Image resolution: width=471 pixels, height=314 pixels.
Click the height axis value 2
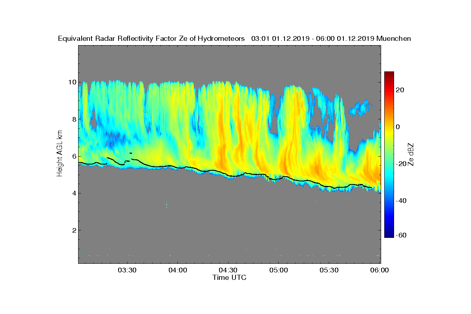click(x=73, y=230)
